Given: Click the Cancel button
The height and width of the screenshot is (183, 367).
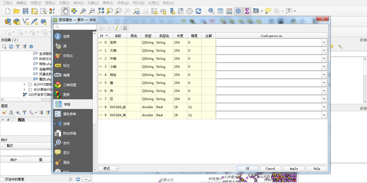Looking at the screenshot, I should coord(270,168).
